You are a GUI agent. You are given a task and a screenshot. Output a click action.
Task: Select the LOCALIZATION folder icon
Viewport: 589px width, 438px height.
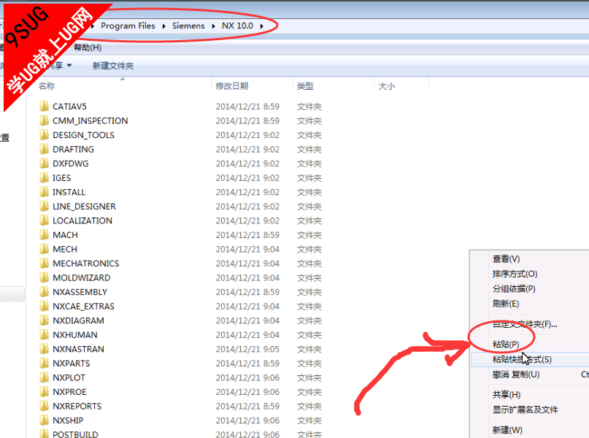click(x=44, y=220)
